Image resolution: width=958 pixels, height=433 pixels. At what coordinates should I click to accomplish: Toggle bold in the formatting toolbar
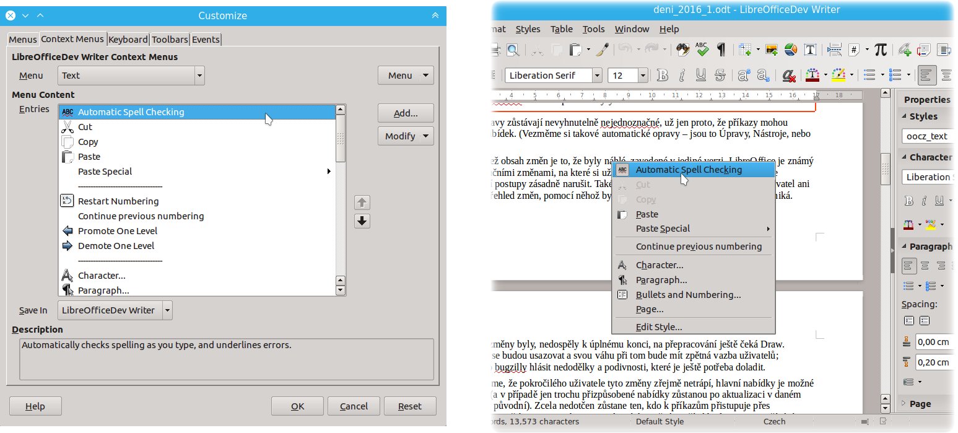(663, 76)
